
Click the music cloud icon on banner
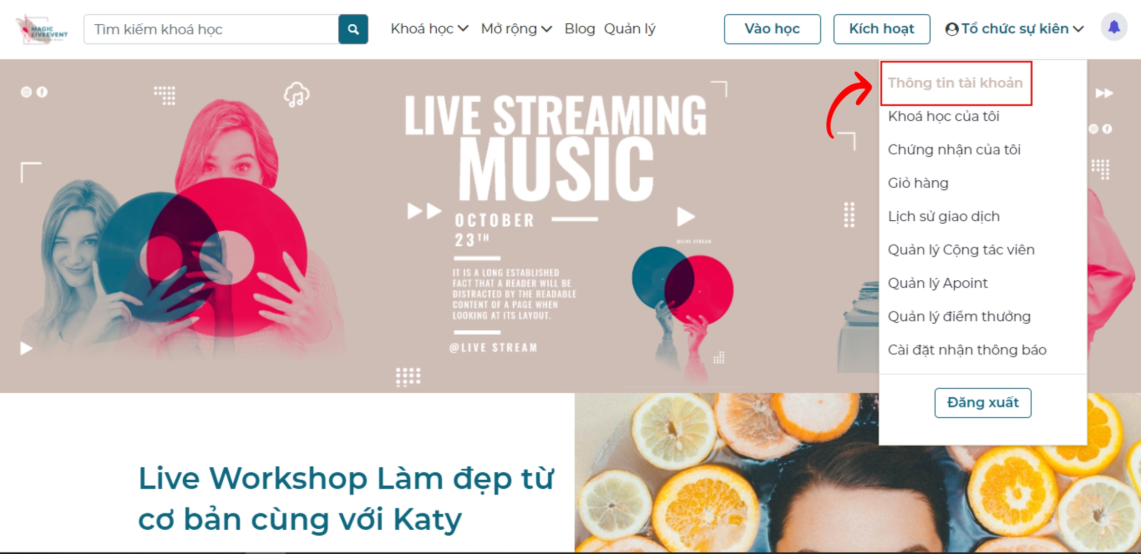(x=297, y=95)
